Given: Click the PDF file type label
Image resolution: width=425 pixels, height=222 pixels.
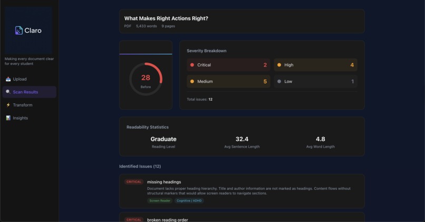Looking at the screenshot, I should tap(128, 26).
